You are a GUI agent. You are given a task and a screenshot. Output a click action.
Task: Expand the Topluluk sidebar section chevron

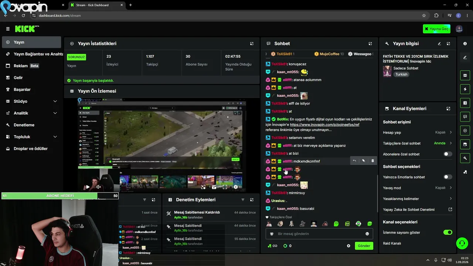[x=55, y=137]
